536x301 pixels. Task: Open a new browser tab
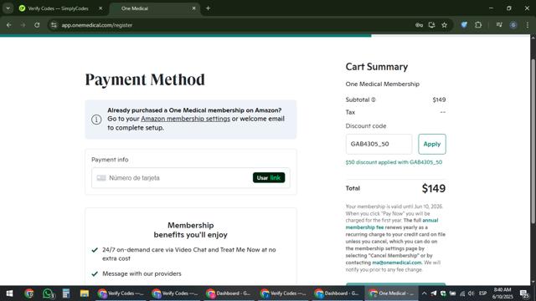[x=208, y=8]
